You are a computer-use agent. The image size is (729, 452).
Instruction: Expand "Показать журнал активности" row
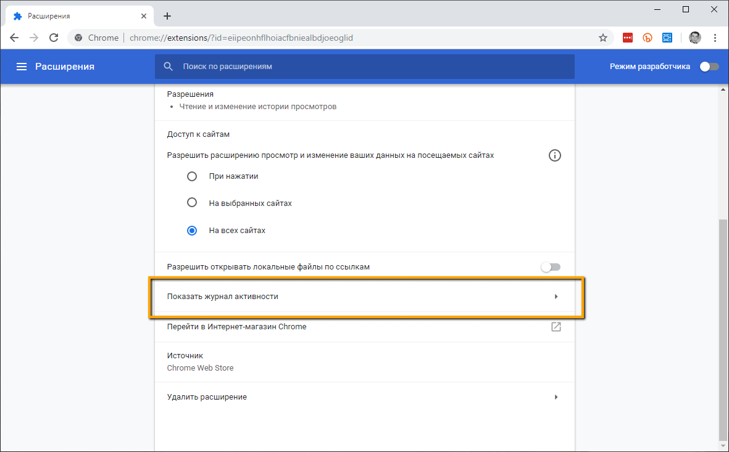click(x=364, y=297)
